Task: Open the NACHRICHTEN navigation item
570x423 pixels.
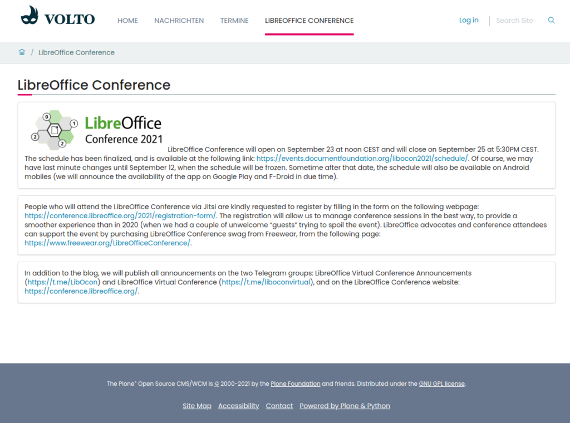Action: click(179, 21)
